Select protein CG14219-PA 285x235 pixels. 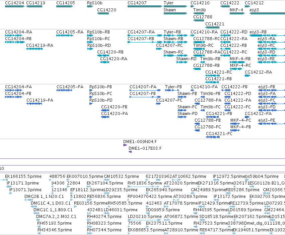pos(40,100)
